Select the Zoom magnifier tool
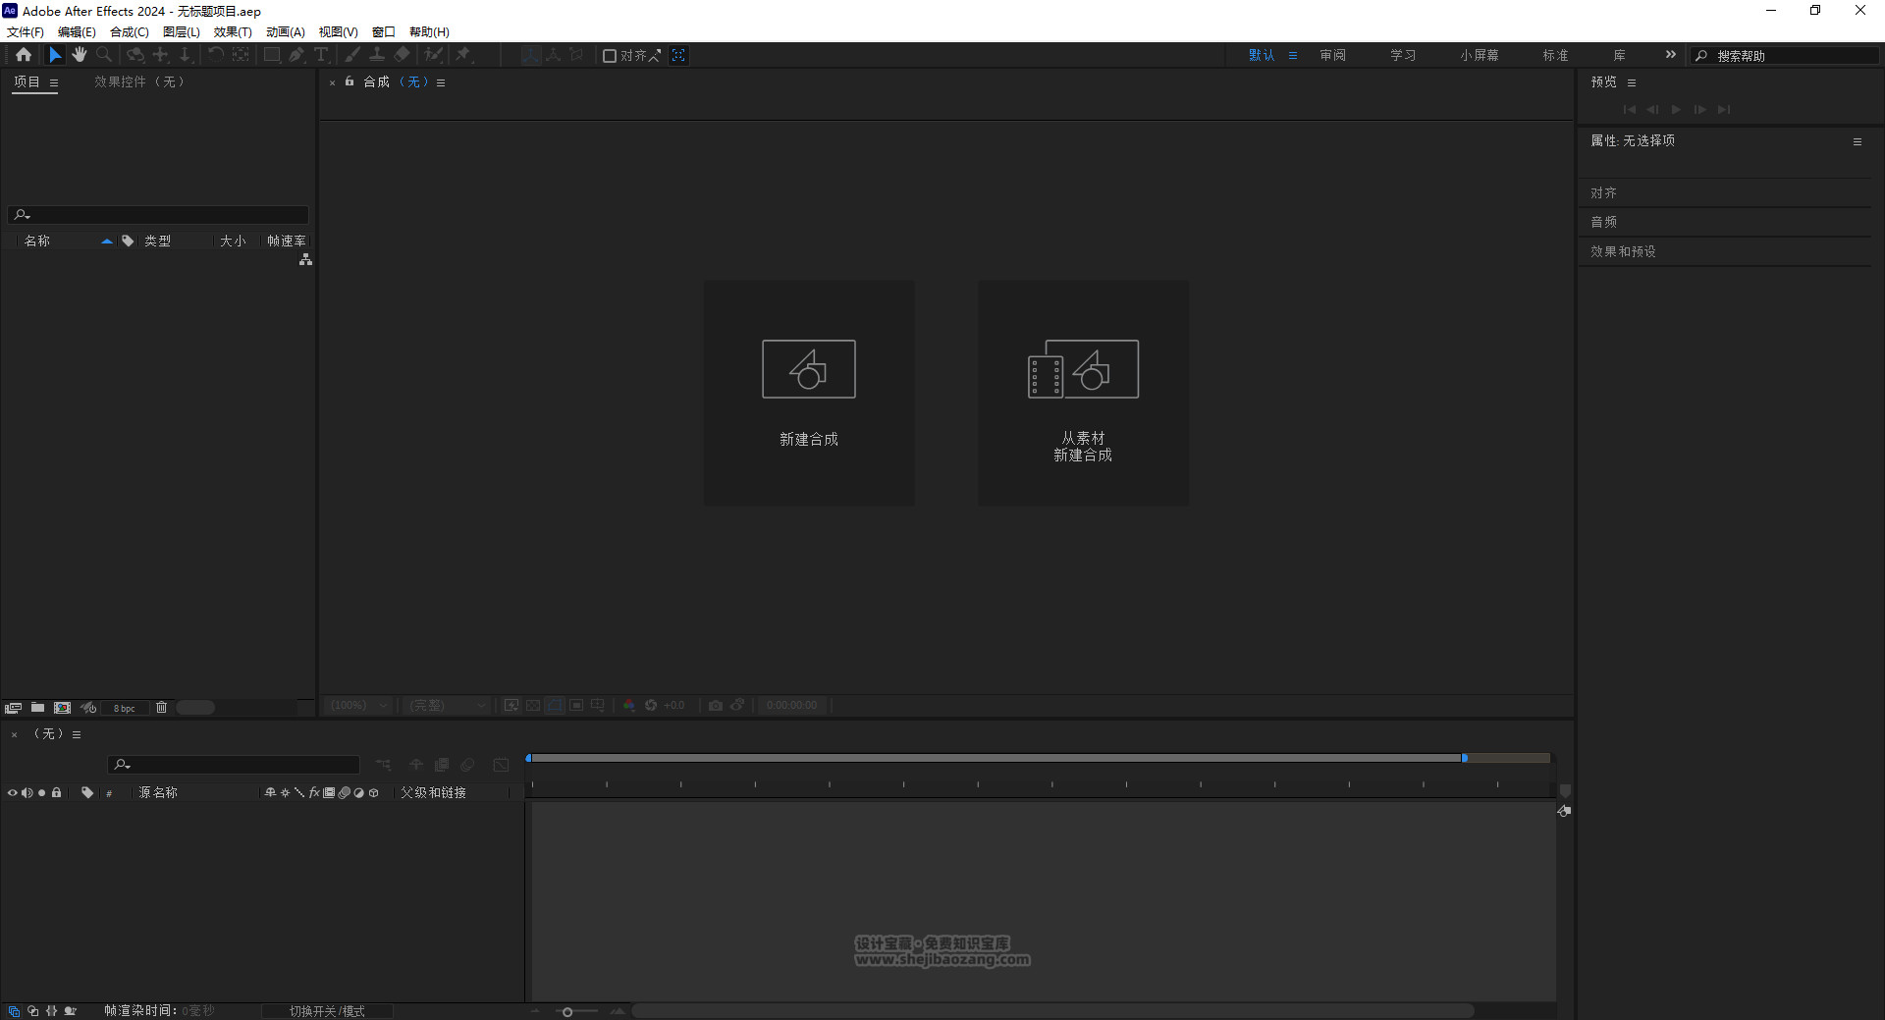Image resolution: width=1885 pixels, height=1020 pixels. coord(104,55)
